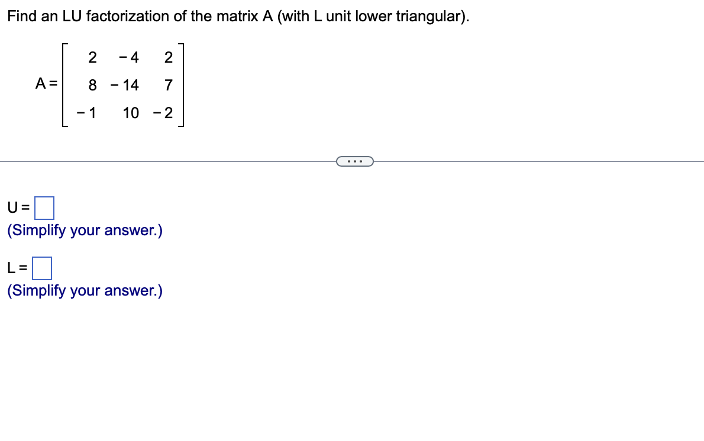Screen dimensions: 704x441
Task: Open the ellipsis options on the divider
Action: coord(355,160)
